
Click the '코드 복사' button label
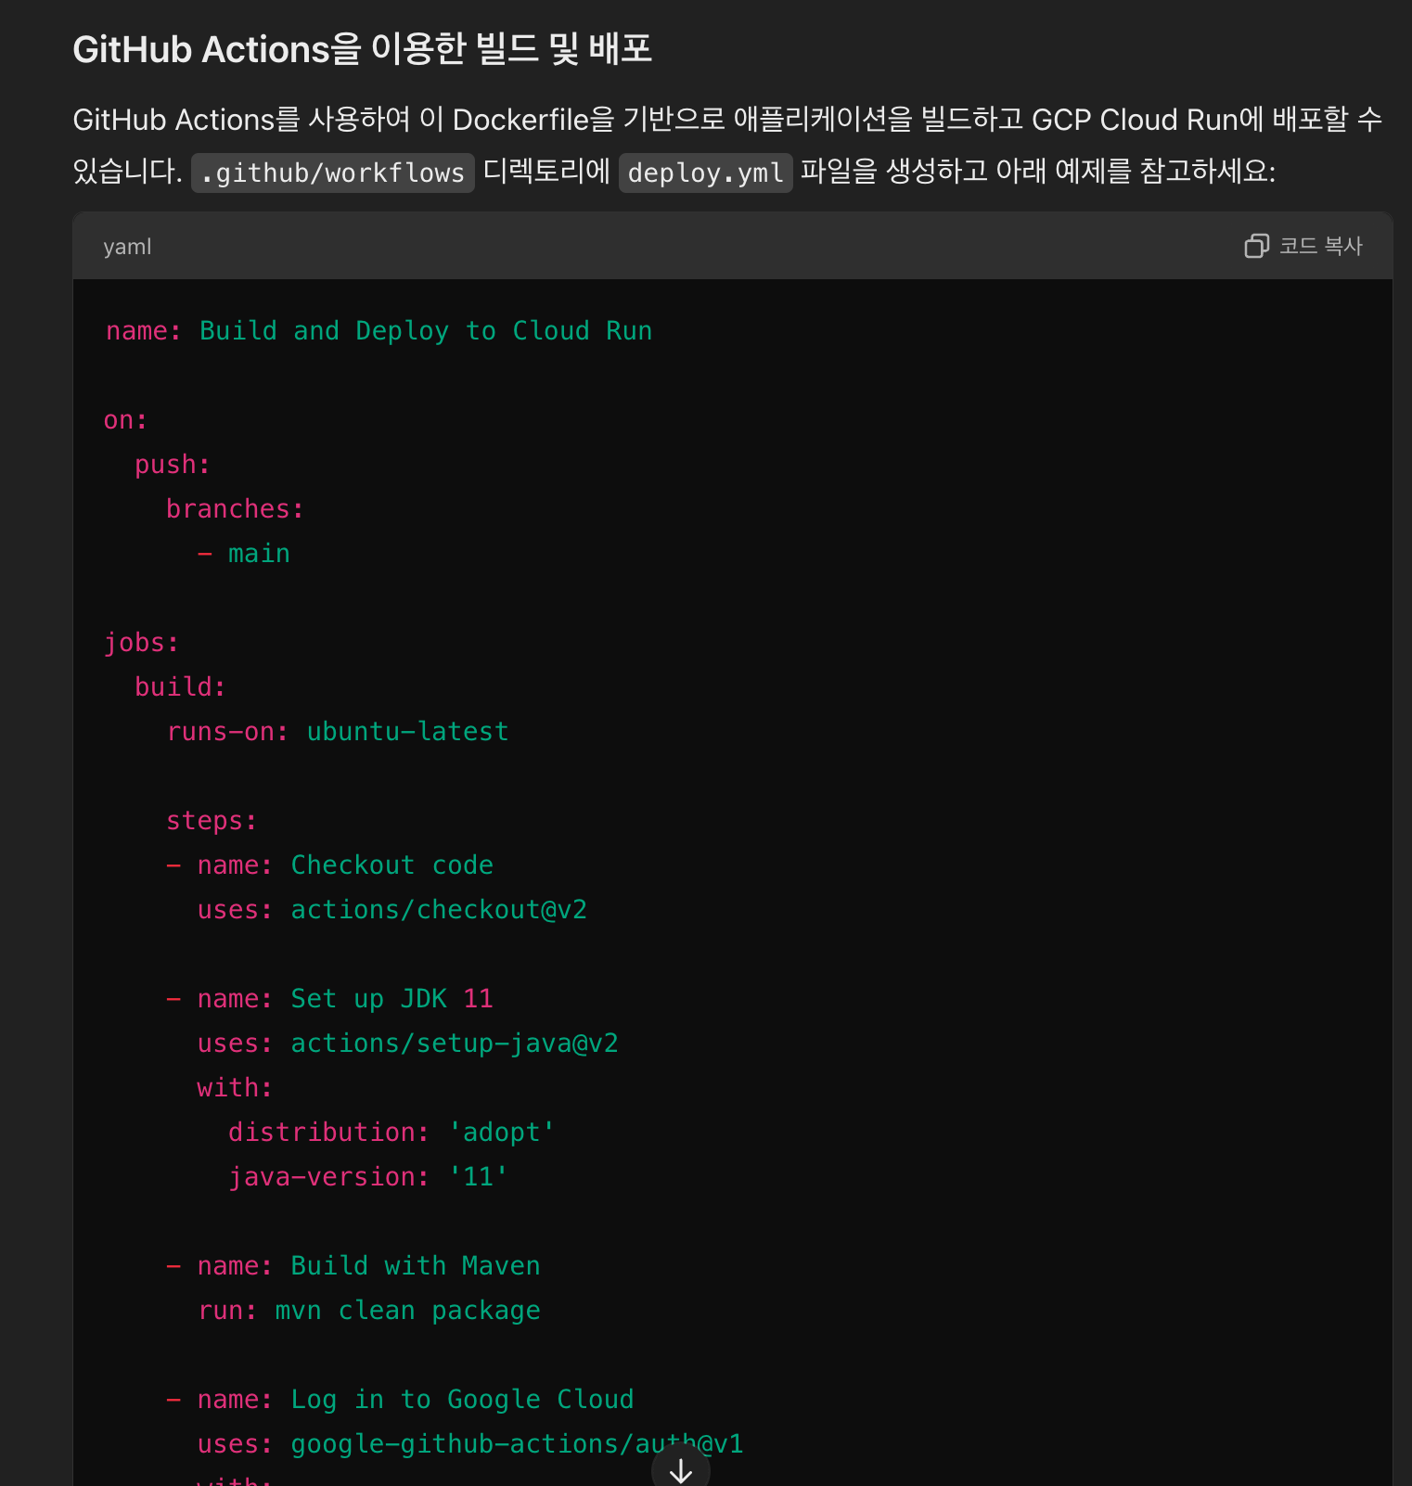1320,246
